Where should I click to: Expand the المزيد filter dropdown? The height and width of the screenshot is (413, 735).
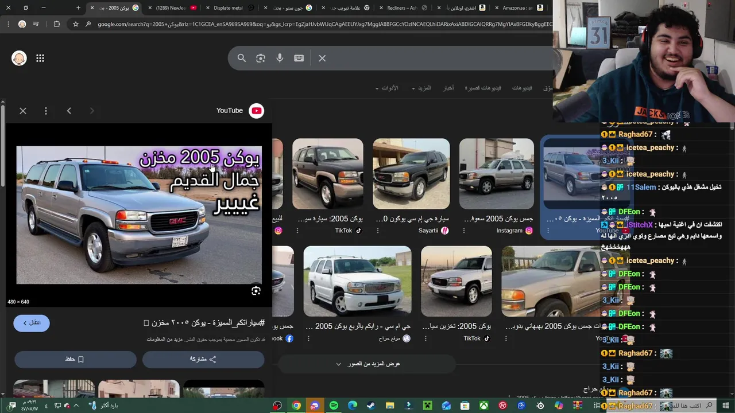click(x=421, y=88)
